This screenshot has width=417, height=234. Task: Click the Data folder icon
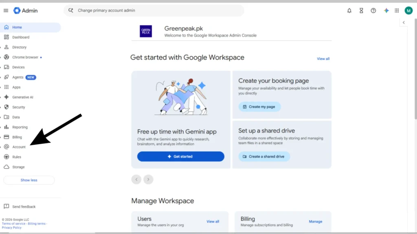7,117
